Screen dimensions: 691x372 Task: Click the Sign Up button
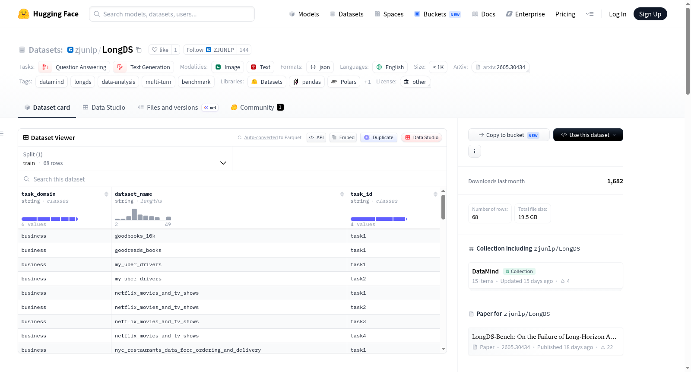650,14
